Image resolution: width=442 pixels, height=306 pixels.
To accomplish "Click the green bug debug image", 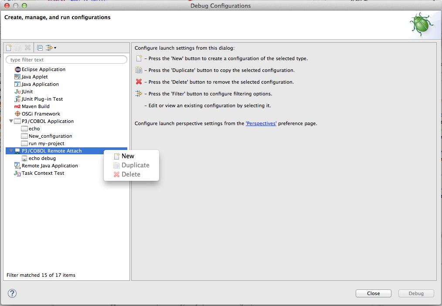I will pos(421,25).
